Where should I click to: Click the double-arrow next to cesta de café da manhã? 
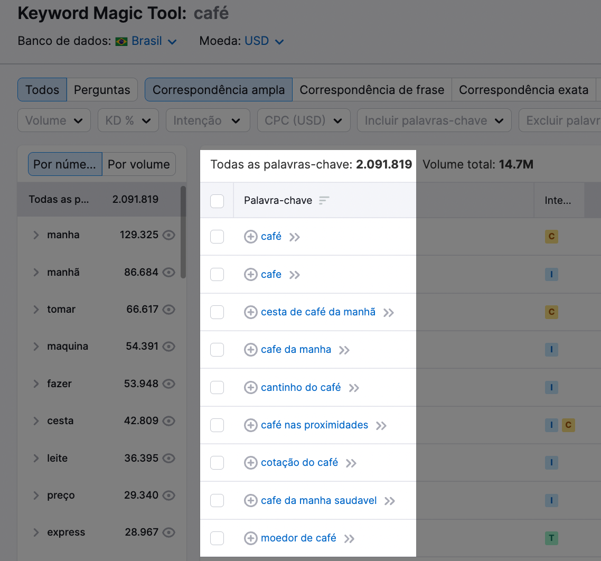389,312
